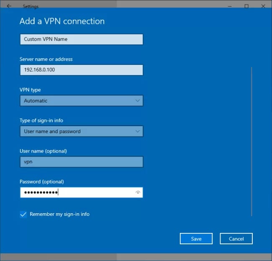The image size is (272, 261).
Task: Close the Settings window
Action: (x=263, y=6)
